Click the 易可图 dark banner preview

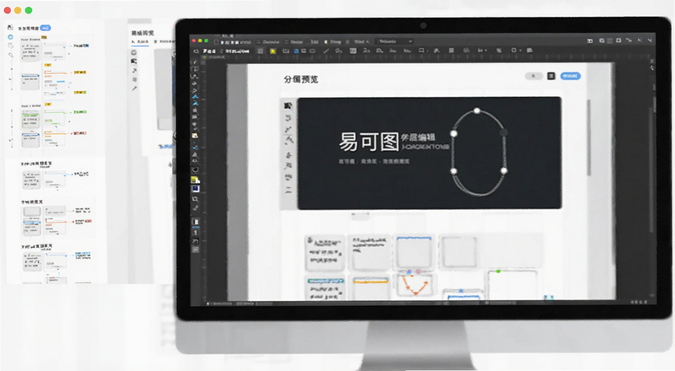(x=429, y=153)
